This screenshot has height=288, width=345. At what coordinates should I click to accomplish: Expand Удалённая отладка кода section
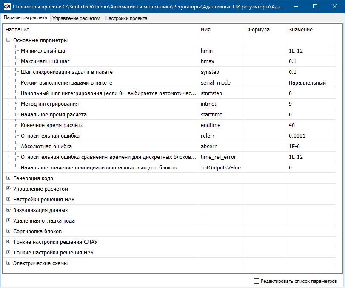[x=8, y=221]
